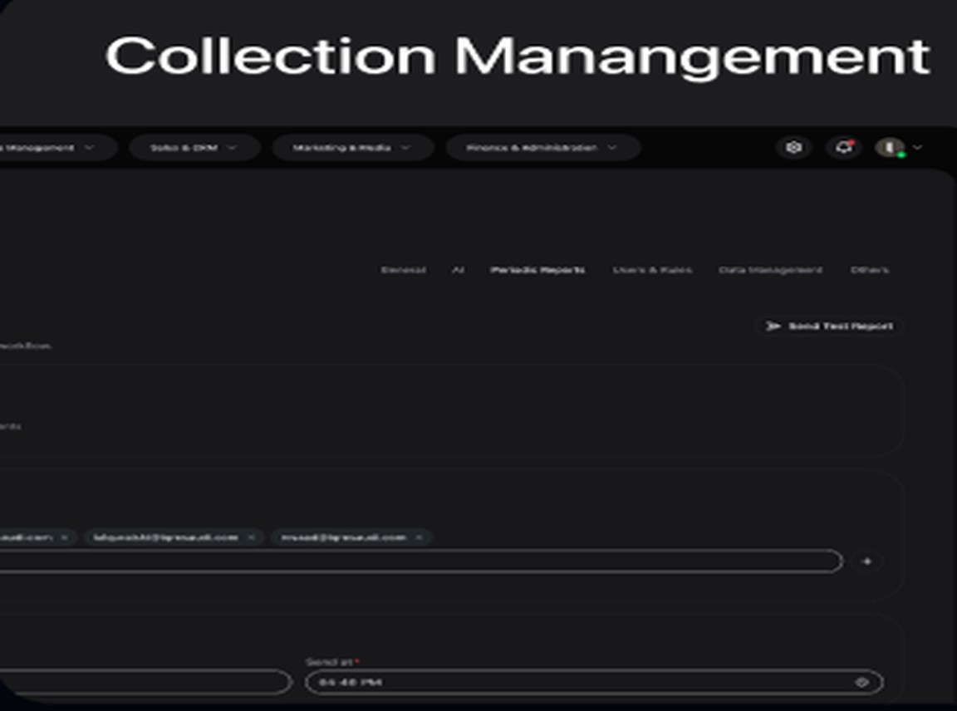Remove the middle email recipient chip
The width and height of the screenshot is (957, 711).
pyautogui.click(x=252, y=537)
